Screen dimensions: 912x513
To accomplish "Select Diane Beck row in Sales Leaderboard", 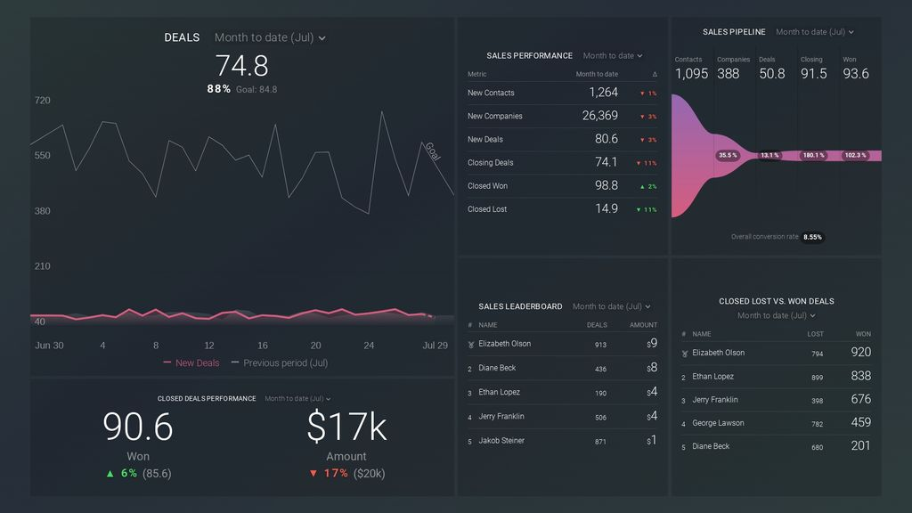I will (x=563, y=368).
